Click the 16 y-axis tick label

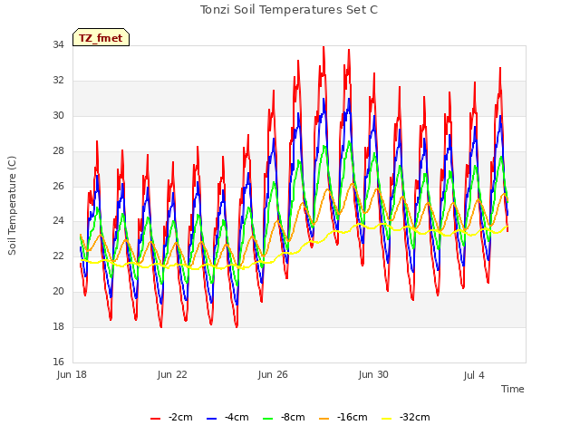pyautogui.click(x=58, y=362)
